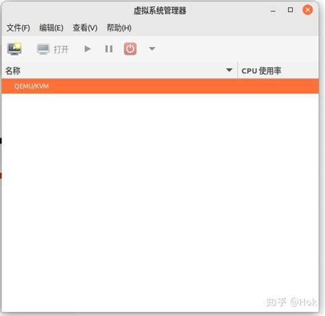Open the 帮助(H) menu
The width and height of the screenshot is (325, 316).
click(119, 28)
